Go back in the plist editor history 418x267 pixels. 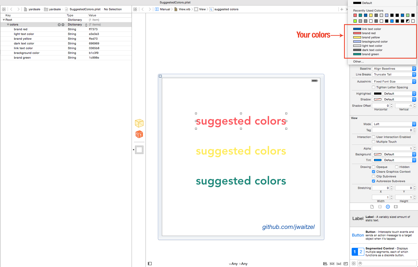[11, 9]
